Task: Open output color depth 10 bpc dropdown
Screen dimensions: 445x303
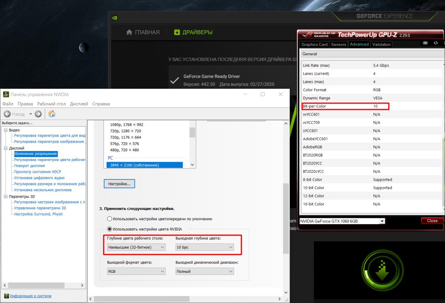Action: coord(204,247)
